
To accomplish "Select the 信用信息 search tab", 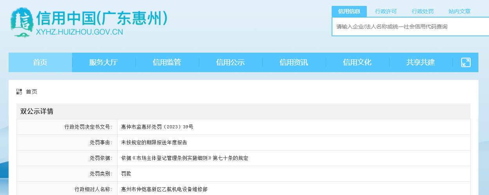I will coord(349,11).
